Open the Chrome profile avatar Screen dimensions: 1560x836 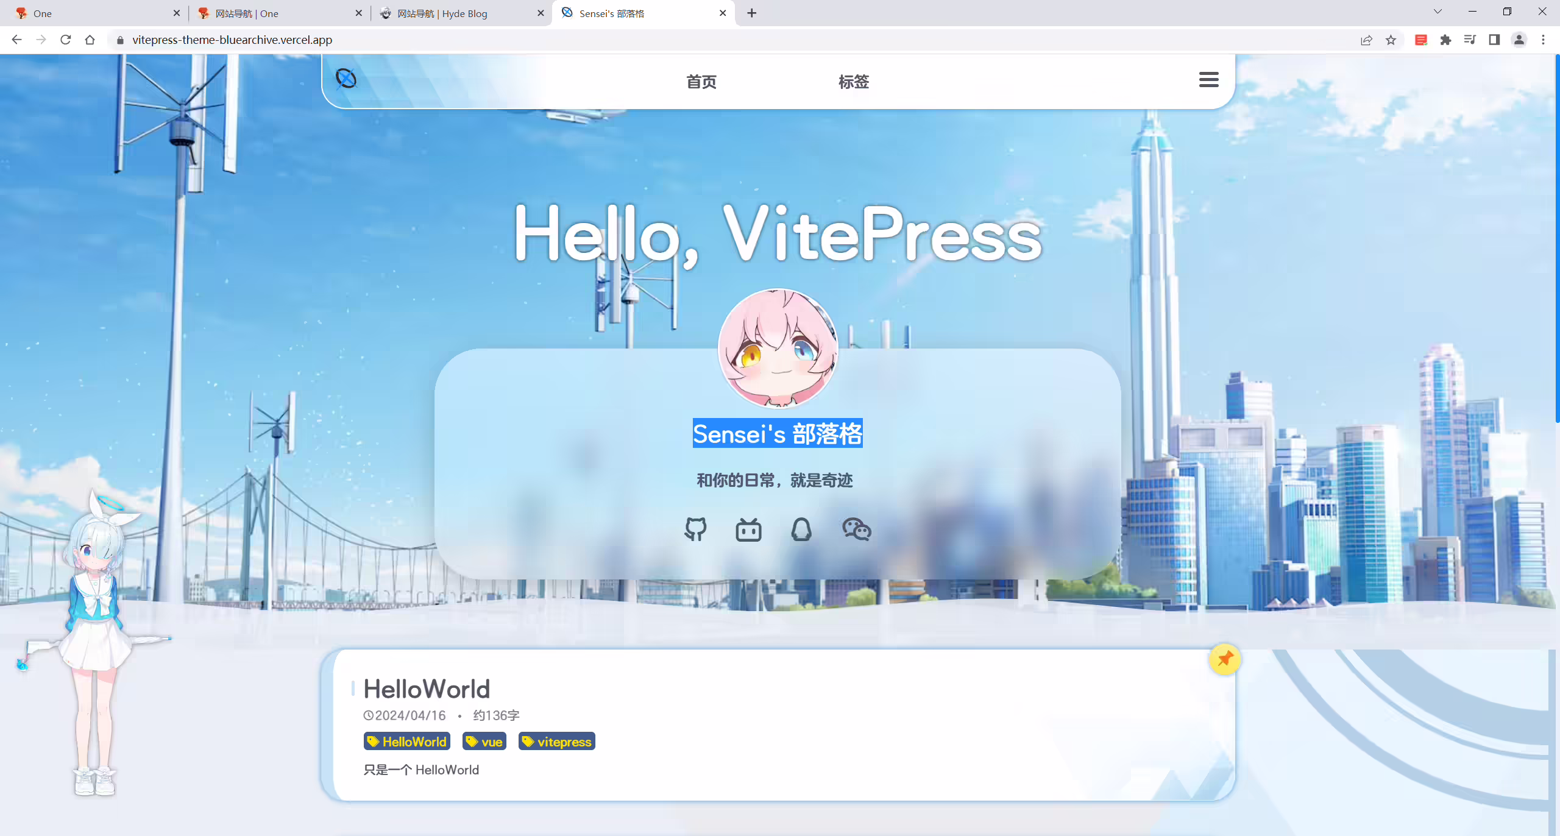click(1519, 40)
